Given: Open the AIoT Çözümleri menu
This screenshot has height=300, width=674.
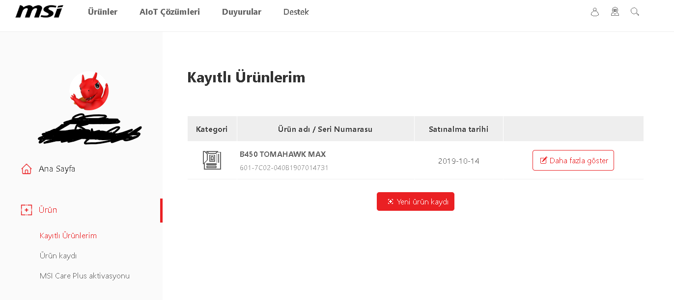Looking at the screenshot, I should pos(169,12).
